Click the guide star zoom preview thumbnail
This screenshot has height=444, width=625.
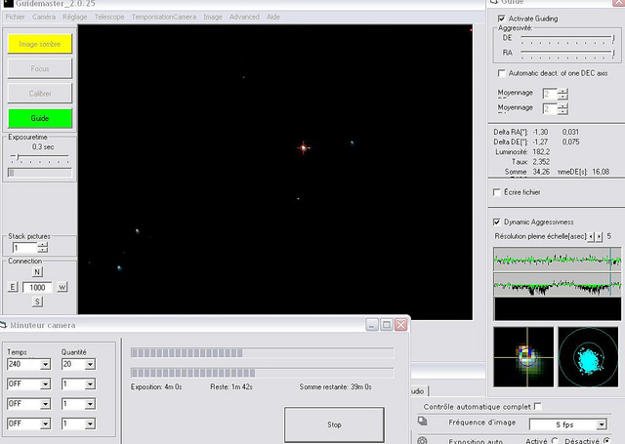click(x=523, y=357)
